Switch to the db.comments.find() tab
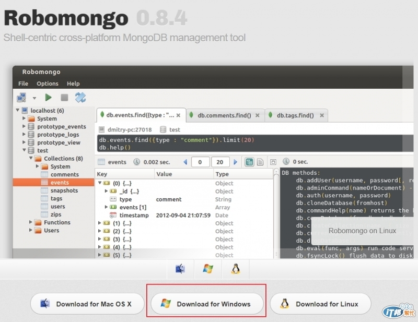418x322 pixels. 224,115
